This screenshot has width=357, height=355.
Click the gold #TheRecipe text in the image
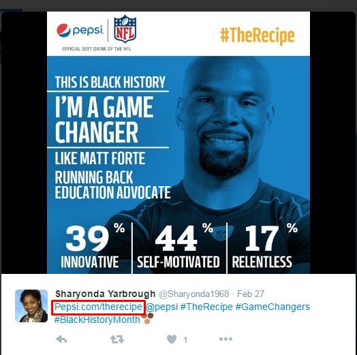pyautogui.click(x=258, y=35)
